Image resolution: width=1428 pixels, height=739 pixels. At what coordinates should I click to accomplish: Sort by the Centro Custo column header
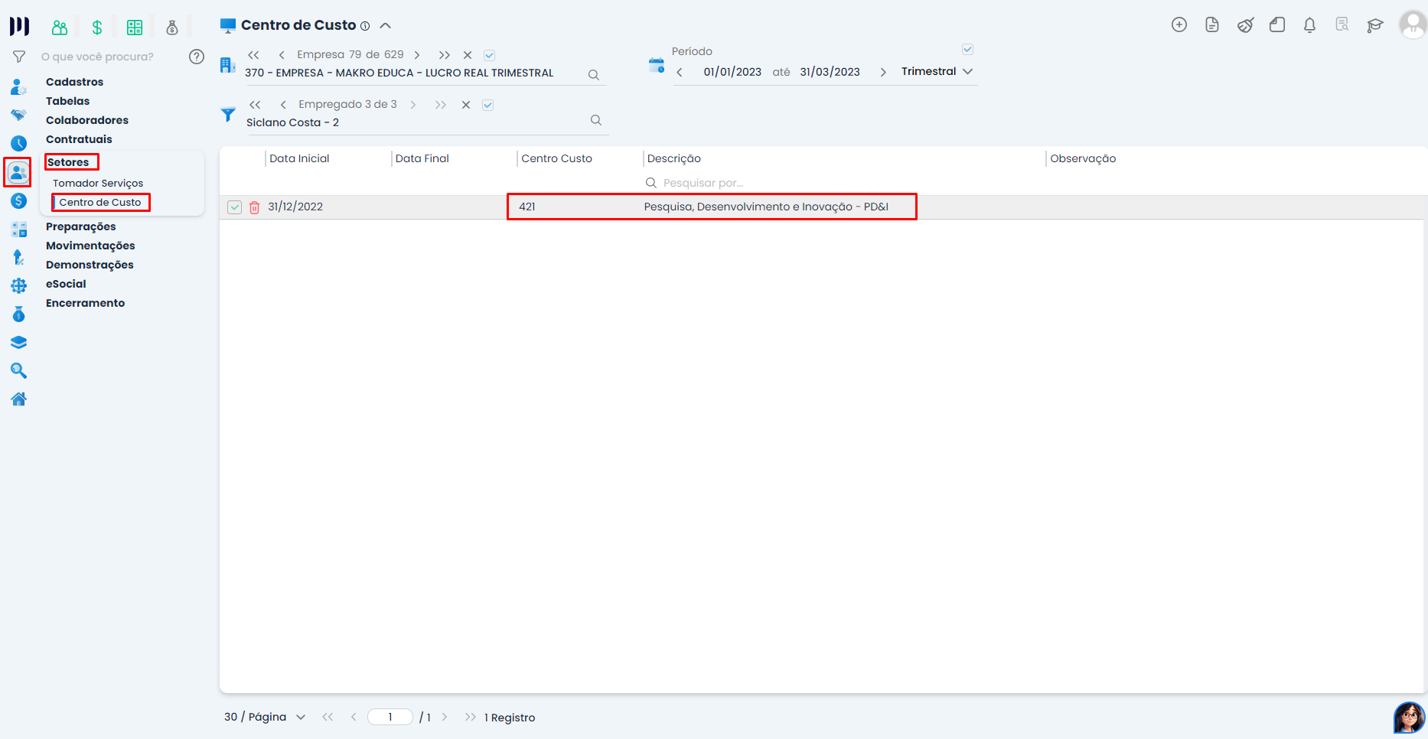coord(556,158)
